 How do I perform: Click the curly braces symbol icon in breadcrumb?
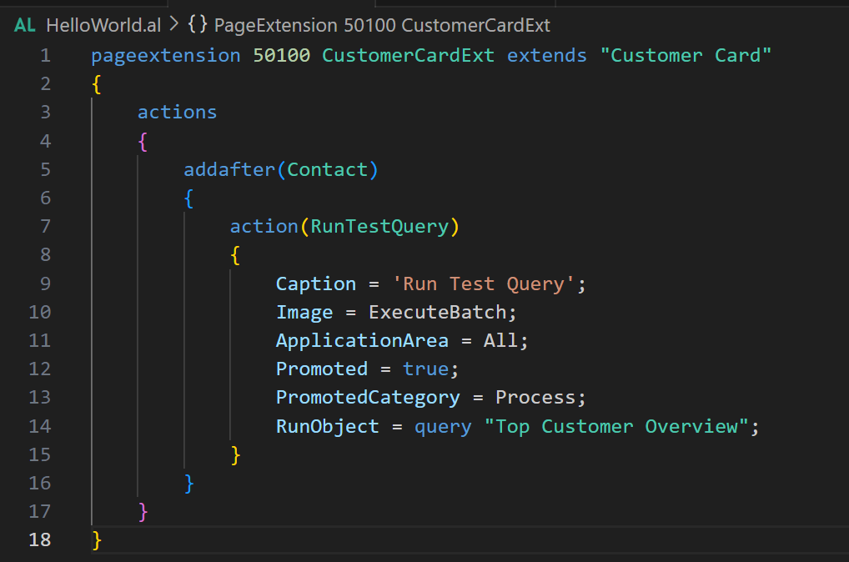tap(198, 25)
